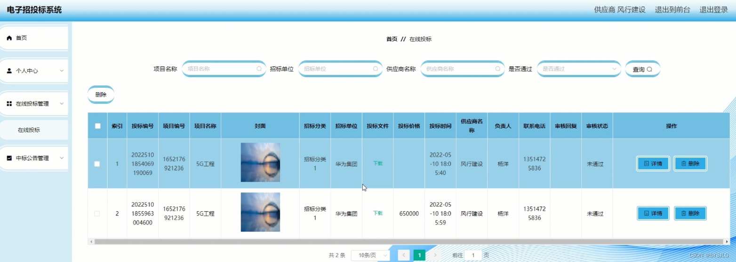Screen dimensions: 736x262
Task: Click the 联系电话 column header
Action: (x=535, y=126)
